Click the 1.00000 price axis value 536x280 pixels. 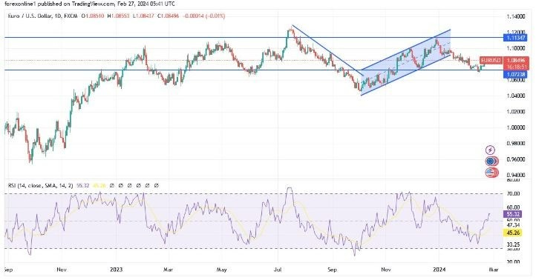pyautogui.click(x=515, y=127)
